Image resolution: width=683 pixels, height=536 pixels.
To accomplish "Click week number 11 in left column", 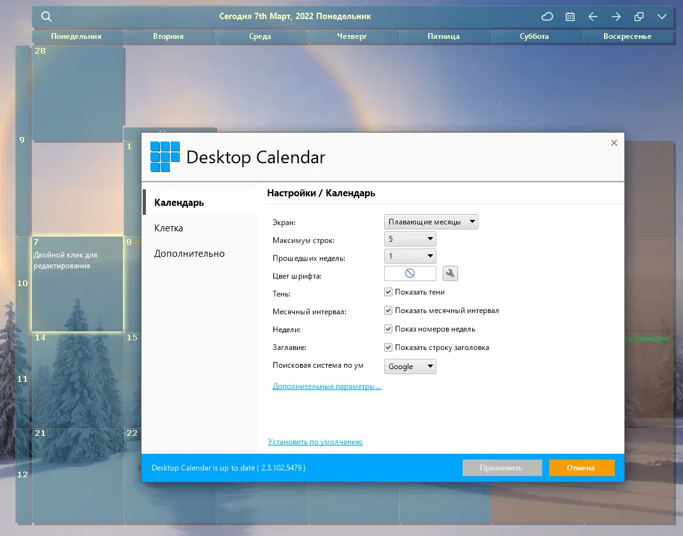I will coord(22,379).
